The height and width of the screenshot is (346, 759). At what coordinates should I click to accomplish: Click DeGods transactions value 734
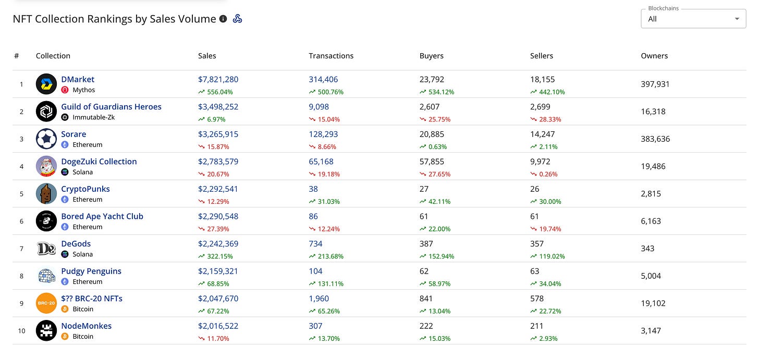point(315,243)
